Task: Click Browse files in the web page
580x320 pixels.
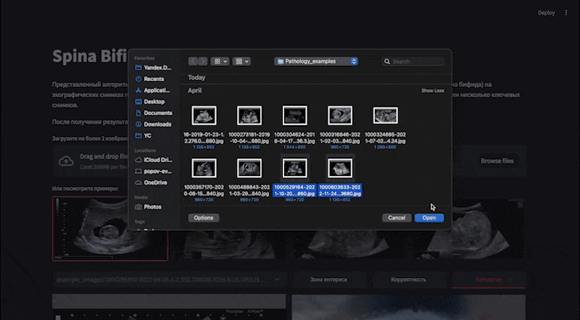Action: (x=497, y=161)
